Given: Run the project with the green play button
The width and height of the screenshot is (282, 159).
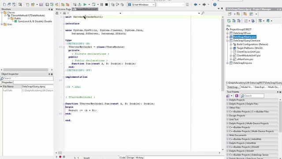Looking at the screenshot, I should pos(85,4).
